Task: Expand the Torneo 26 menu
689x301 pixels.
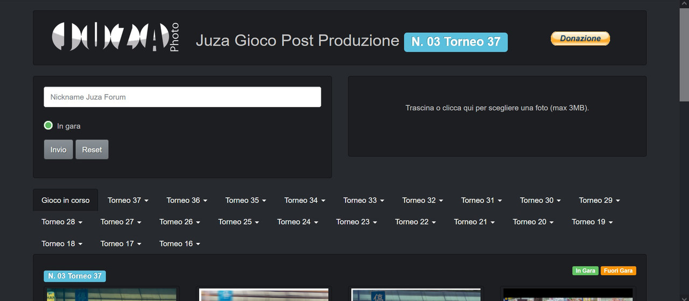Action: point(180,221)
